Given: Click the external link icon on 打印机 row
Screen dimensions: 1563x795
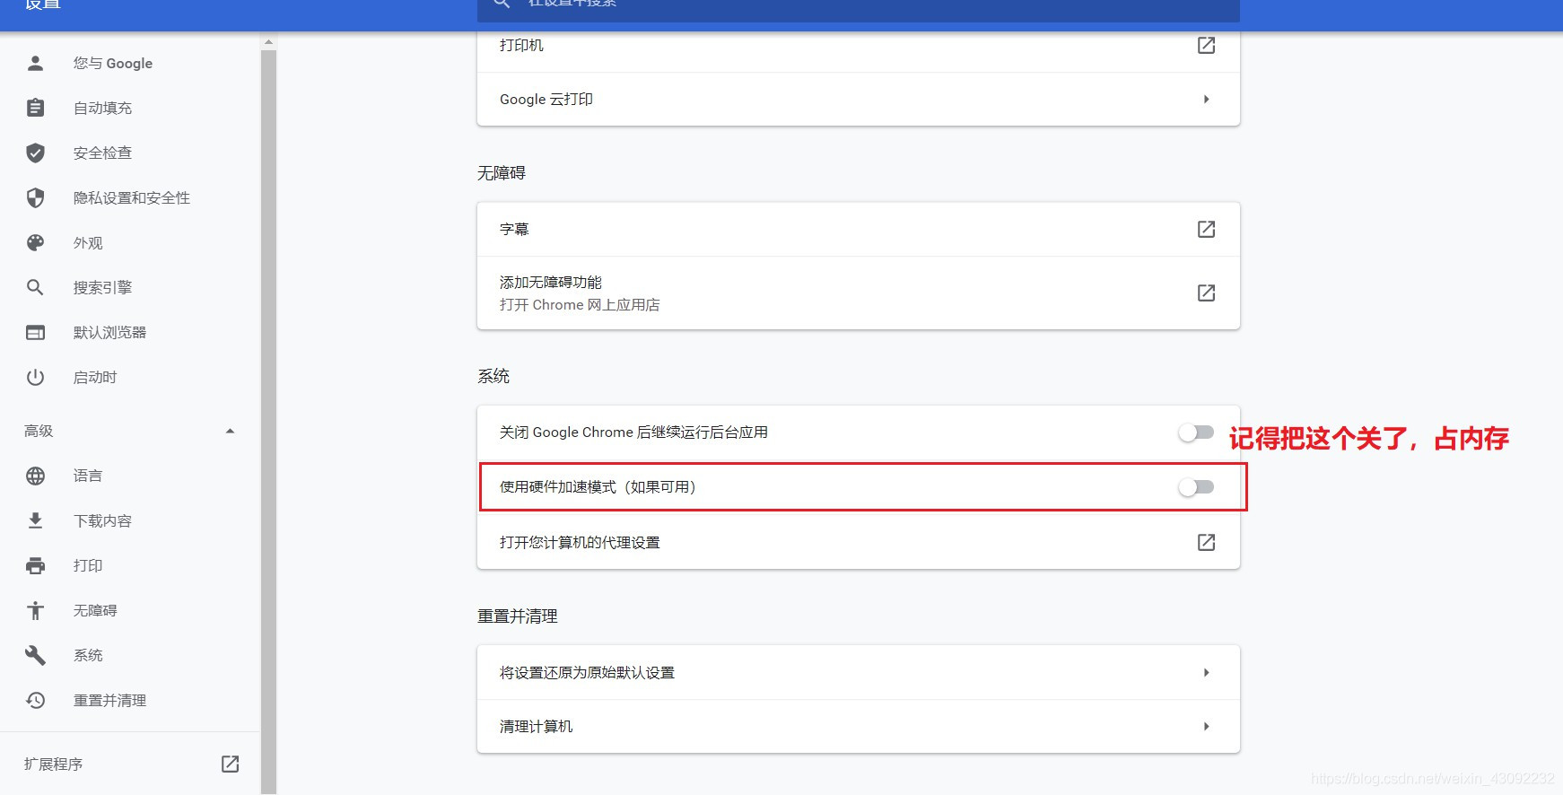Looking at the screenshot, I should point(1206,45).
